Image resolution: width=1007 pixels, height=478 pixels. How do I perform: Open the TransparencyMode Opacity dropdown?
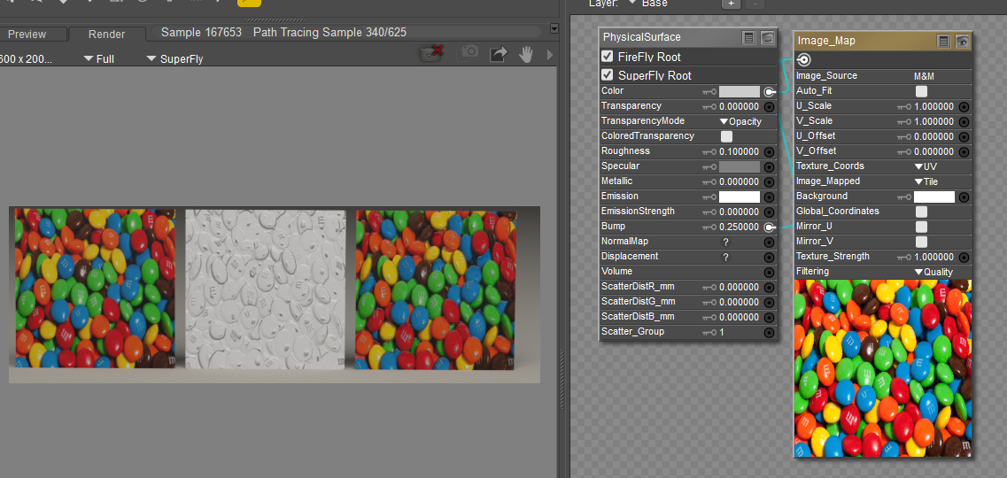click(740, 121)
